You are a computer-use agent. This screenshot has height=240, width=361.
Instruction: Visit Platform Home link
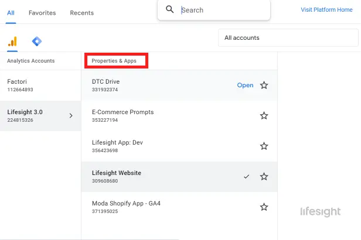tap(326, 9)
